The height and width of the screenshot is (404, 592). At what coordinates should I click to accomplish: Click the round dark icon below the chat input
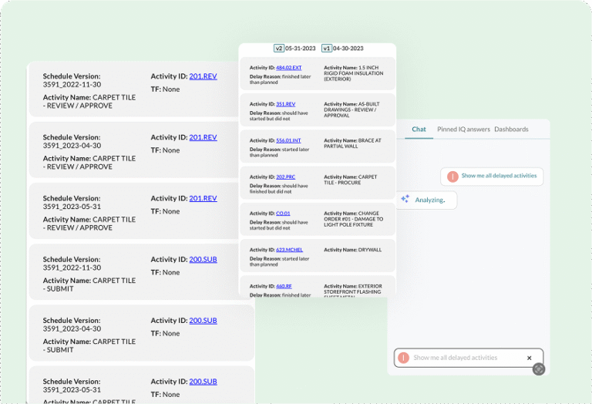pos(539,369)
